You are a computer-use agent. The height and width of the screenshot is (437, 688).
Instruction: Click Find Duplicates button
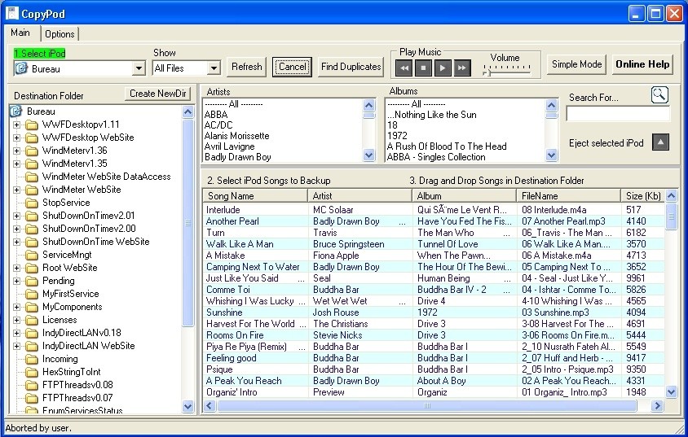click(x=351, y=67)
